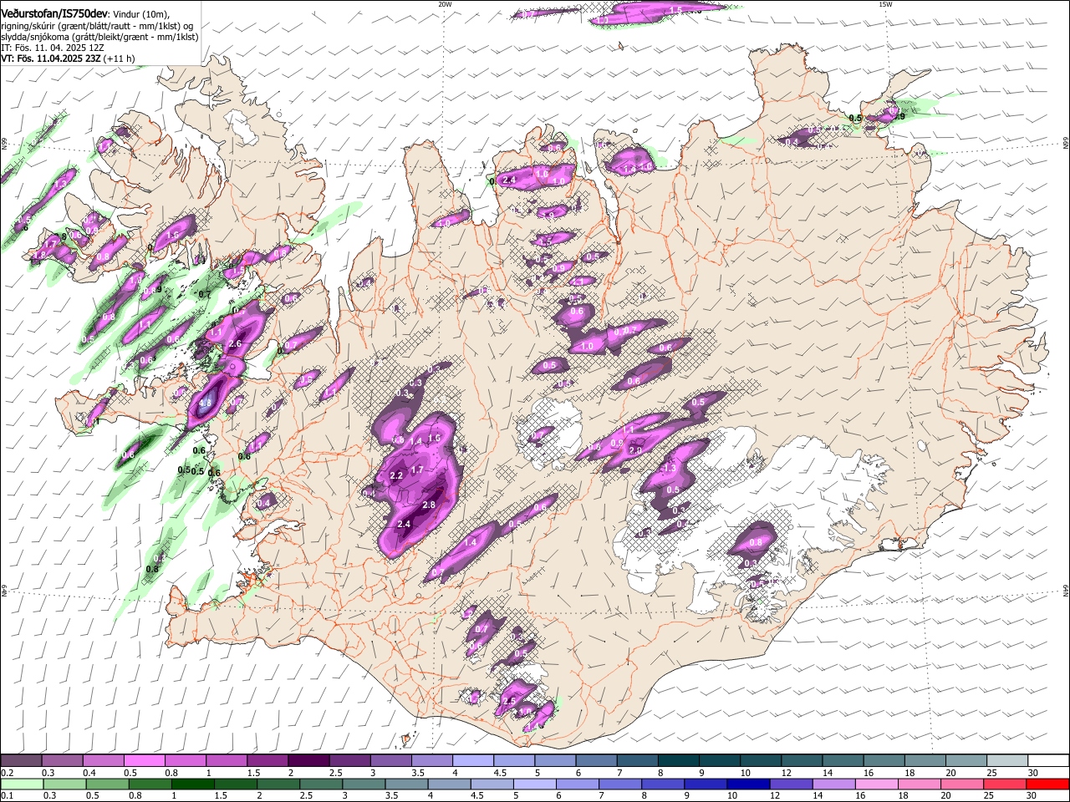Click the 0.1 label on the lower legend
The image size is (1070, 802).
(x=8, y=795)
